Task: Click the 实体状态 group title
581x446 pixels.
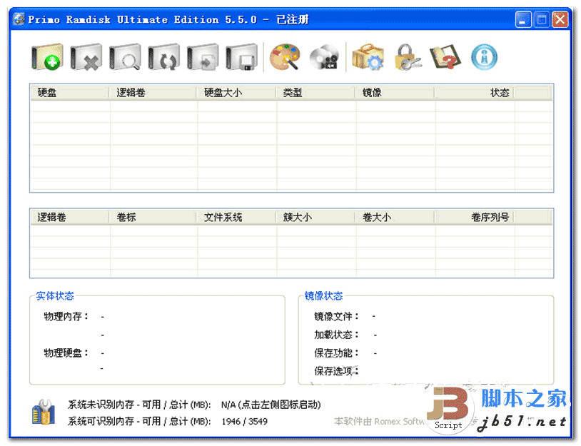Action: click(55, 295)
